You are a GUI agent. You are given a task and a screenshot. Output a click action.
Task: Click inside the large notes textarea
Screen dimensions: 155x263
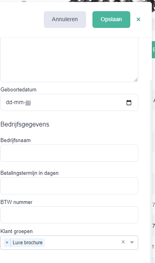(x=69, y=59)
